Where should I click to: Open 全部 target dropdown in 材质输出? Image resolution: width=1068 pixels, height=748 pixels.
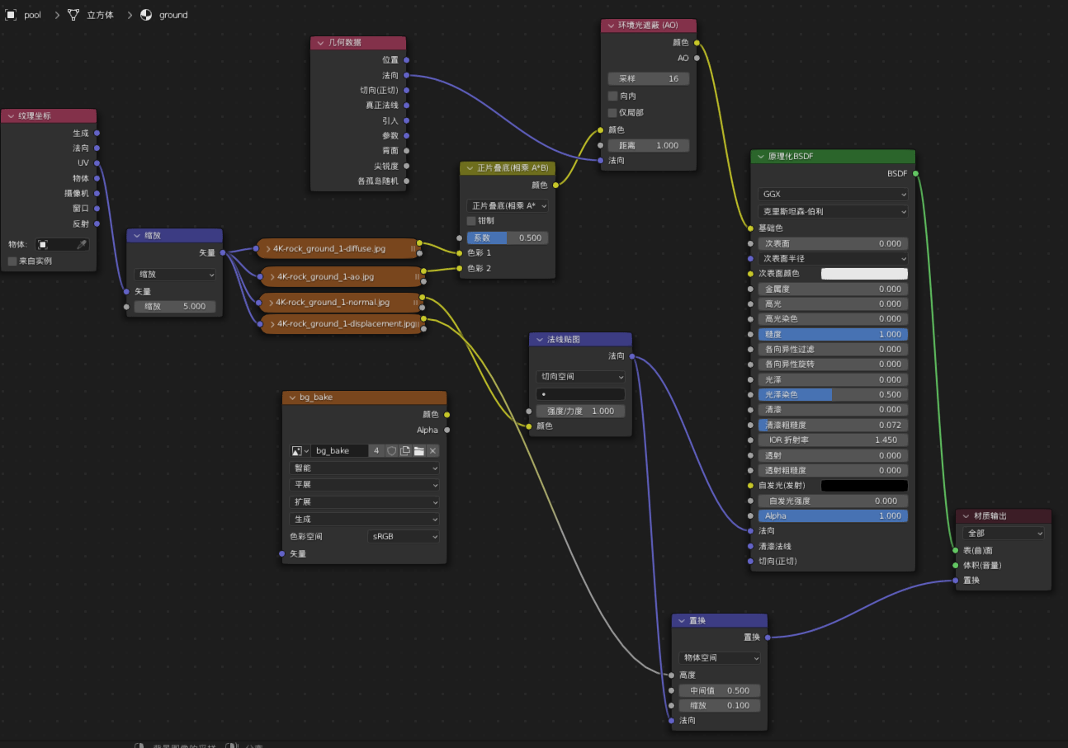1004,534
